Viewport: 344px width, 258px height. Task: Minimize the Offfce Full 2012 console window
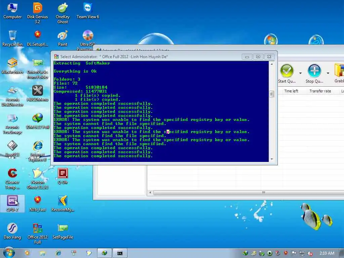[247, 56]
